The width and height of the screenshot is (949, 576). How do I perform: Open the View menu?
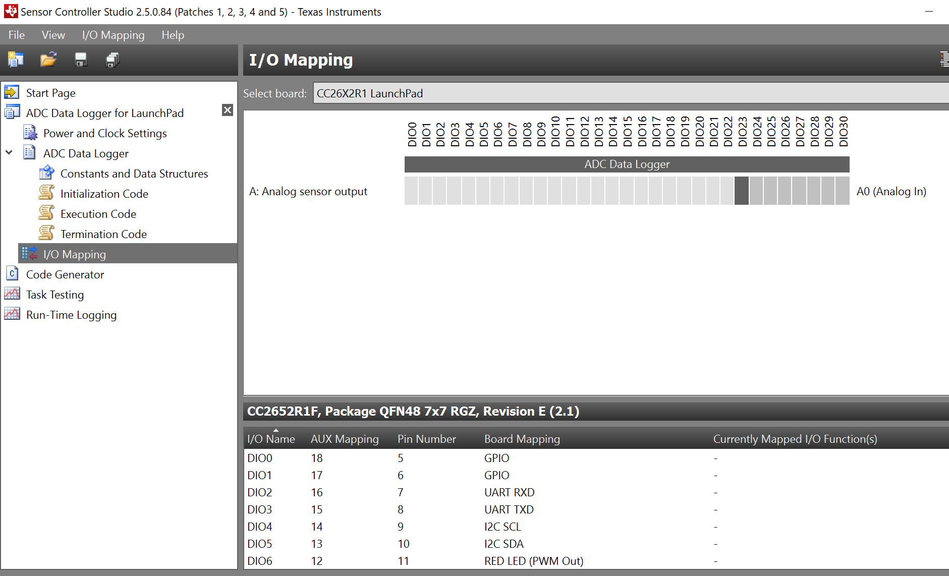coord(53,35)
